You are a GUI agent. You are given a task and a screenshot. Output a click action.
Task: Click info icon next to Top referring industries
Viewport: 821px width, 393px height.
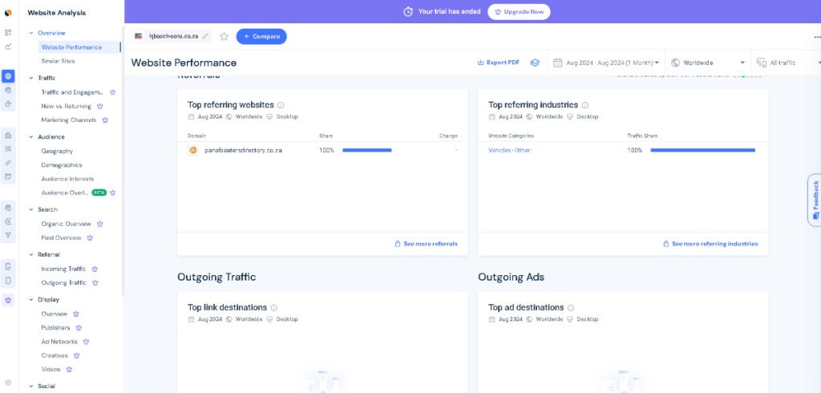[585, 105]
